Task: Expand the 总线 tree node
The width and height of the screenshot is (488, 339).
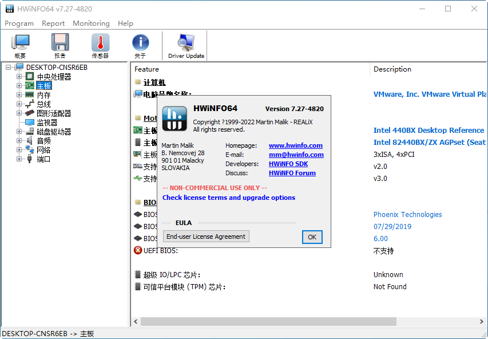Action: (19, 104)
